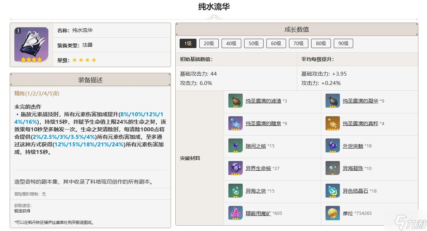Click the 摩拉 text label

348,213
